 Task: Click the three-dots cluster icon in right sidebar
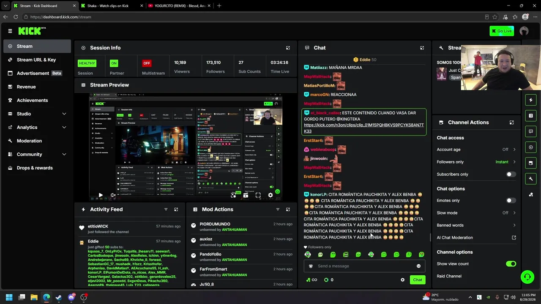click(x=531, y=195)
